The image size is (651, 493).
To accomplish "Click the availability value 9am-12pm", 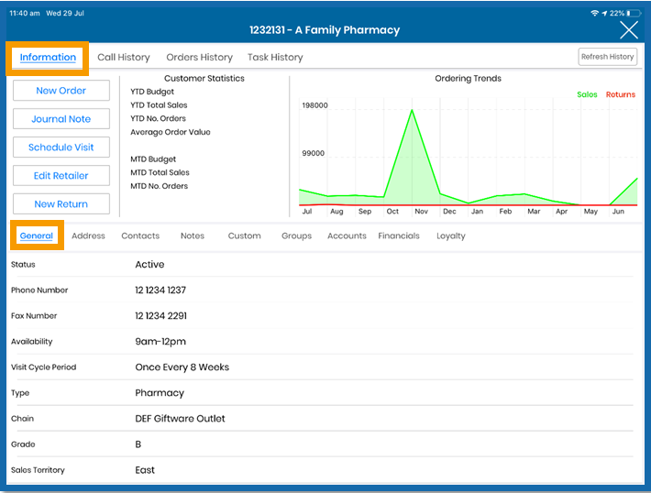I will pos(160,342).
